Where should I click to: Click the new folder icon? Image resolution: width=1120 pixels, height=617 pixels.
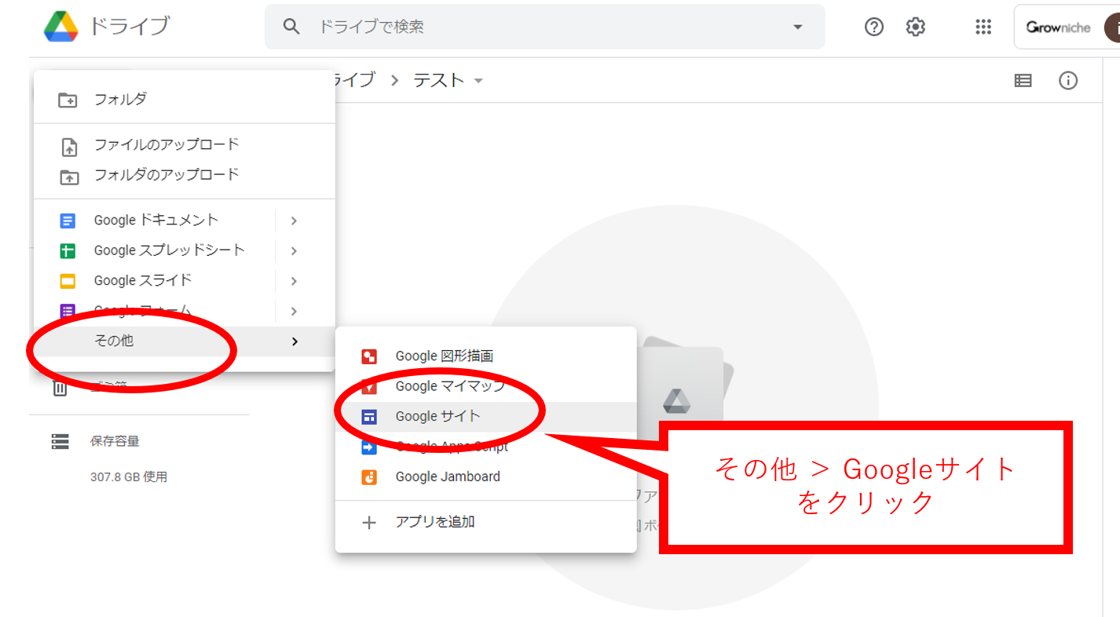point(68,100)
